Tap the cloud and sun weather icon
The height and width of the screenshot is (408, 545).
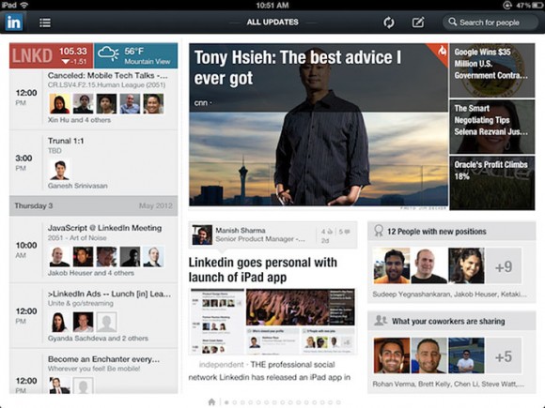[108, 54]
